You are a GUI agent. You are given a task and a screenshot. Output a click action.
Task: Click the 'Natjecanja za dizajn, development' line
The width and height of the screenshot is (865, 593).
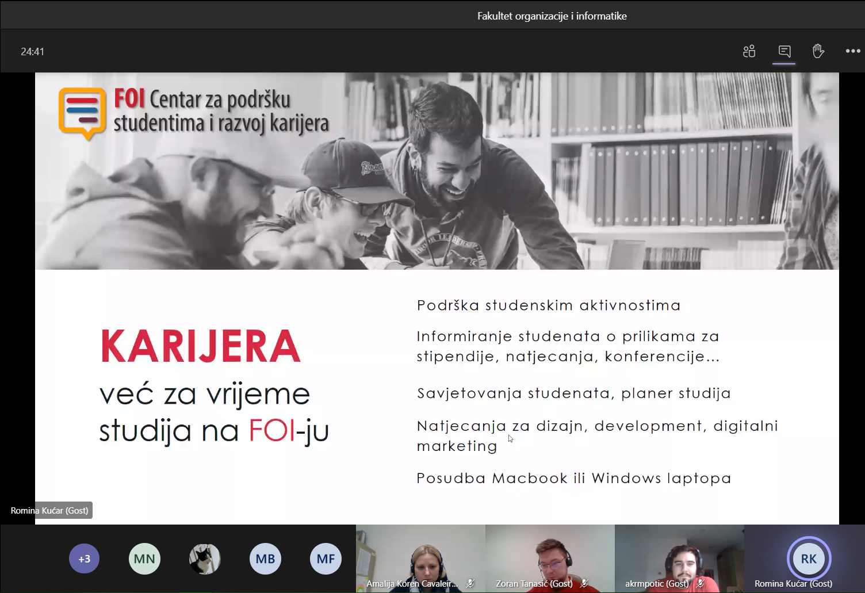point(597,426)
